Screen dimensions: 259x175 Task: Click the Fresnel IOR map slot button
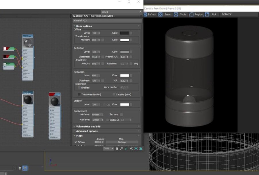click(131, 57)
